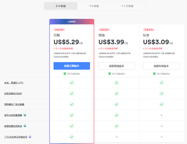Open the 安全、高速的 VPN feature link

(x=14, y=83)
